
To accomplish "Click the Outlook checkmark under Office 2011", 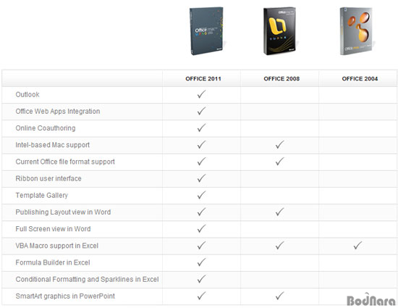I will pyautogui.click(x=202, y=94).
